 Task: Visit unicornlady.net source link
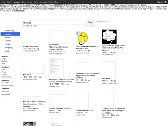[x=107, y=54]
